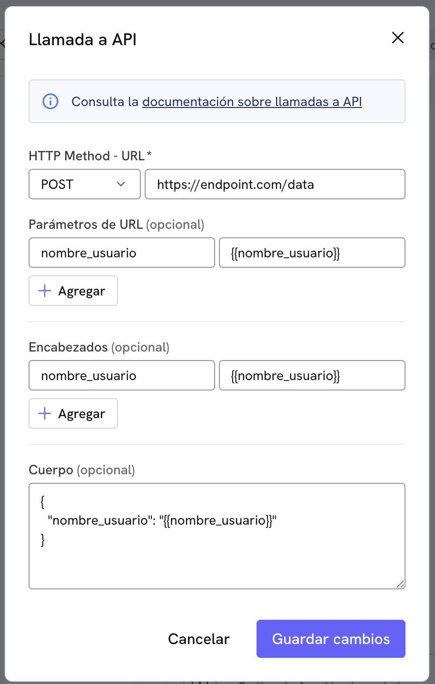
Task: Select the {{nombre_usuario}} parameter value field
Action: 312,253
